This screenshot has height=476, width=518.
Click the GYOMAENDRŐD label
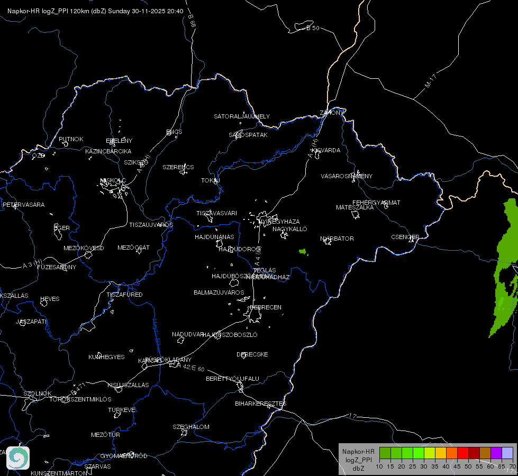tap(124, 456)
